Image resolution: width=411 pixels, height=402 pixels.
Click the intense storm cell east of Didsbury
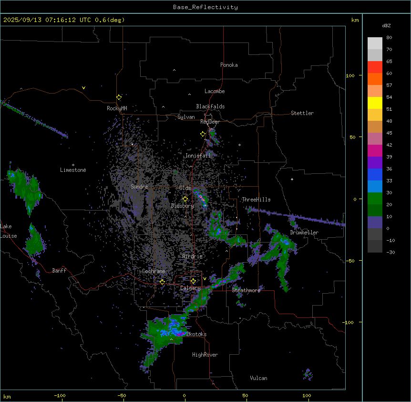coord(201,198)
